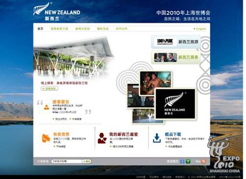This screenshot has height=179, width=246.
Task: Open the 探索新西兰馆 menu item
Action: point(60,29)
